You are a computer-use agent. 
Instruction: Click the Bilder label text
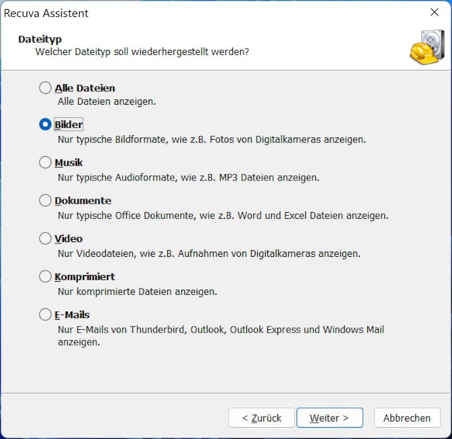coord(68,124)
